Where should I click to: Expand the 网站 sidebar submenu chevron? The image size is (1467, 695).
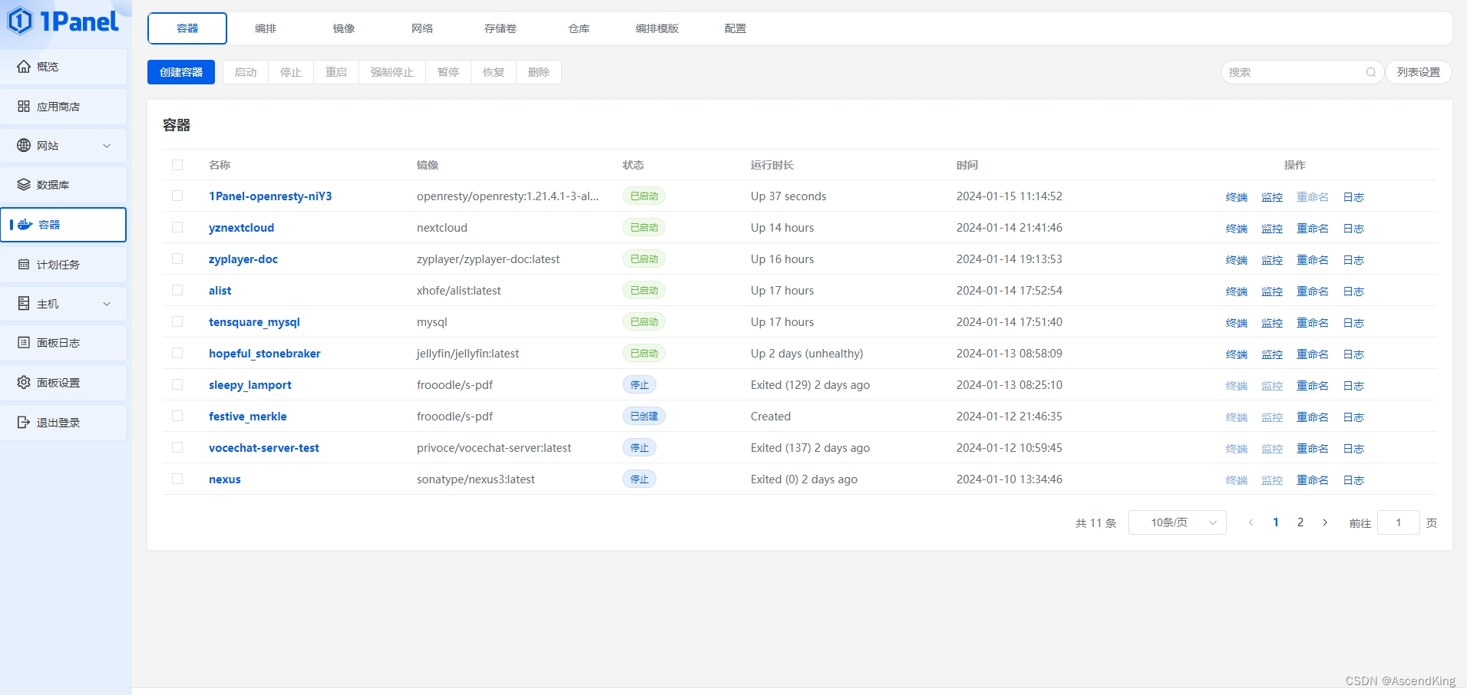[107, 146]
